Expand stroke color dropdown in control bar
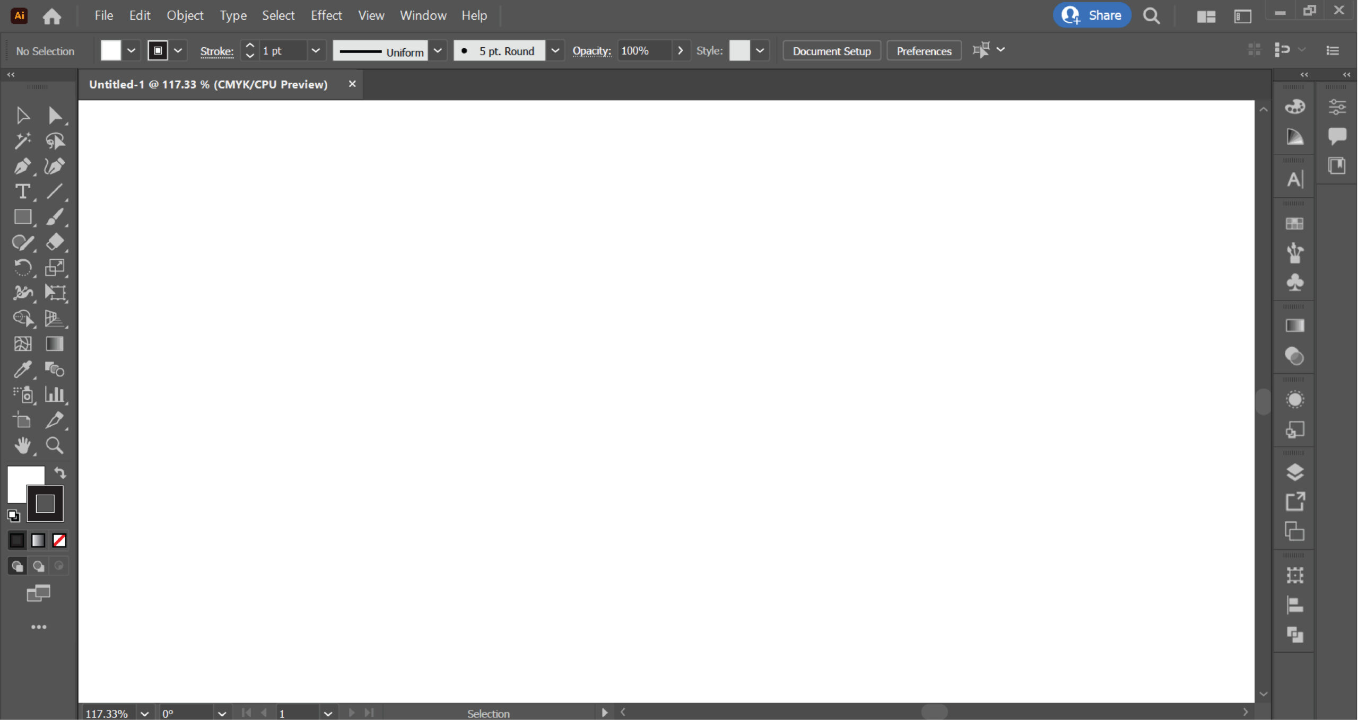This screenshot has width=1358, height=720. pyautogui.click(x=178, y=51)
